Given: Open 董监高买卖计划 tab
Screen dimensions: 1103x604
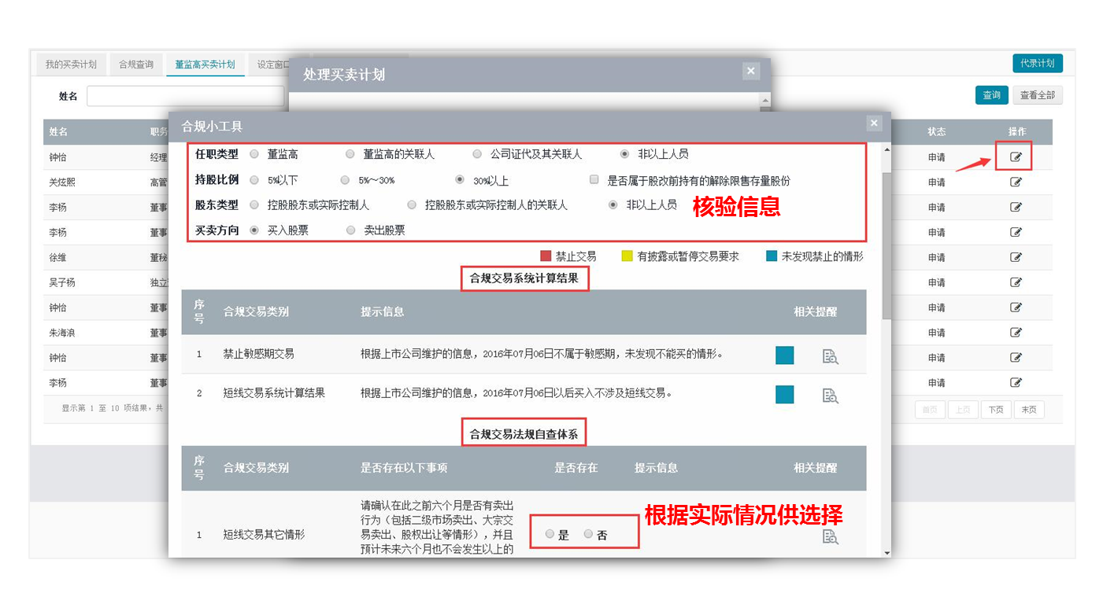Looking at the screenshot, I should coord(205,64).
